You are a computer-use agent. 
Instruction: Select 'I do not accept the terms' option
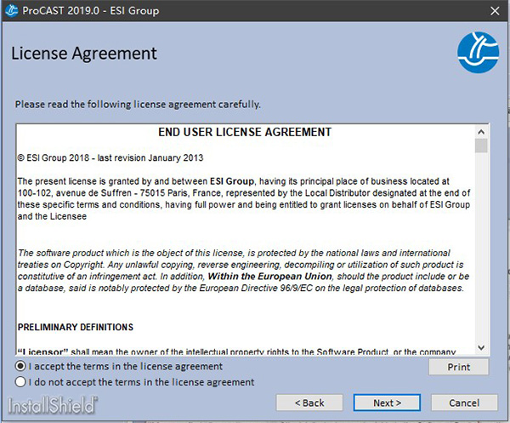pyautogui.click(x=20, y=381)
